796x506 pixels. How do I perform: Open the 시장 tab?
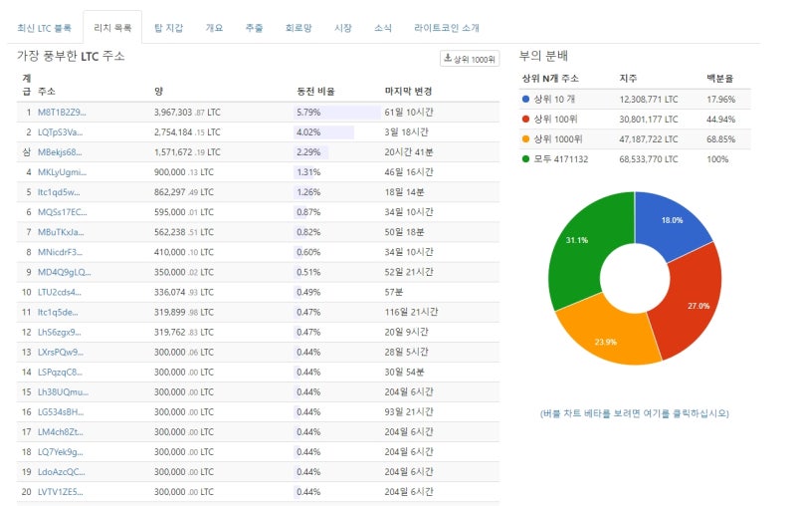343,28
